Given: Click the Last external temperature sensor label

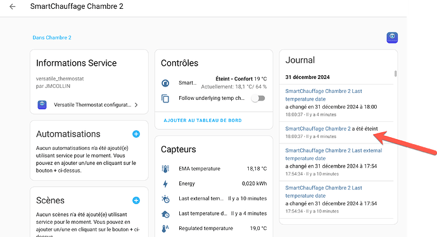Looking at the screenshot, I should coord(201,198).
